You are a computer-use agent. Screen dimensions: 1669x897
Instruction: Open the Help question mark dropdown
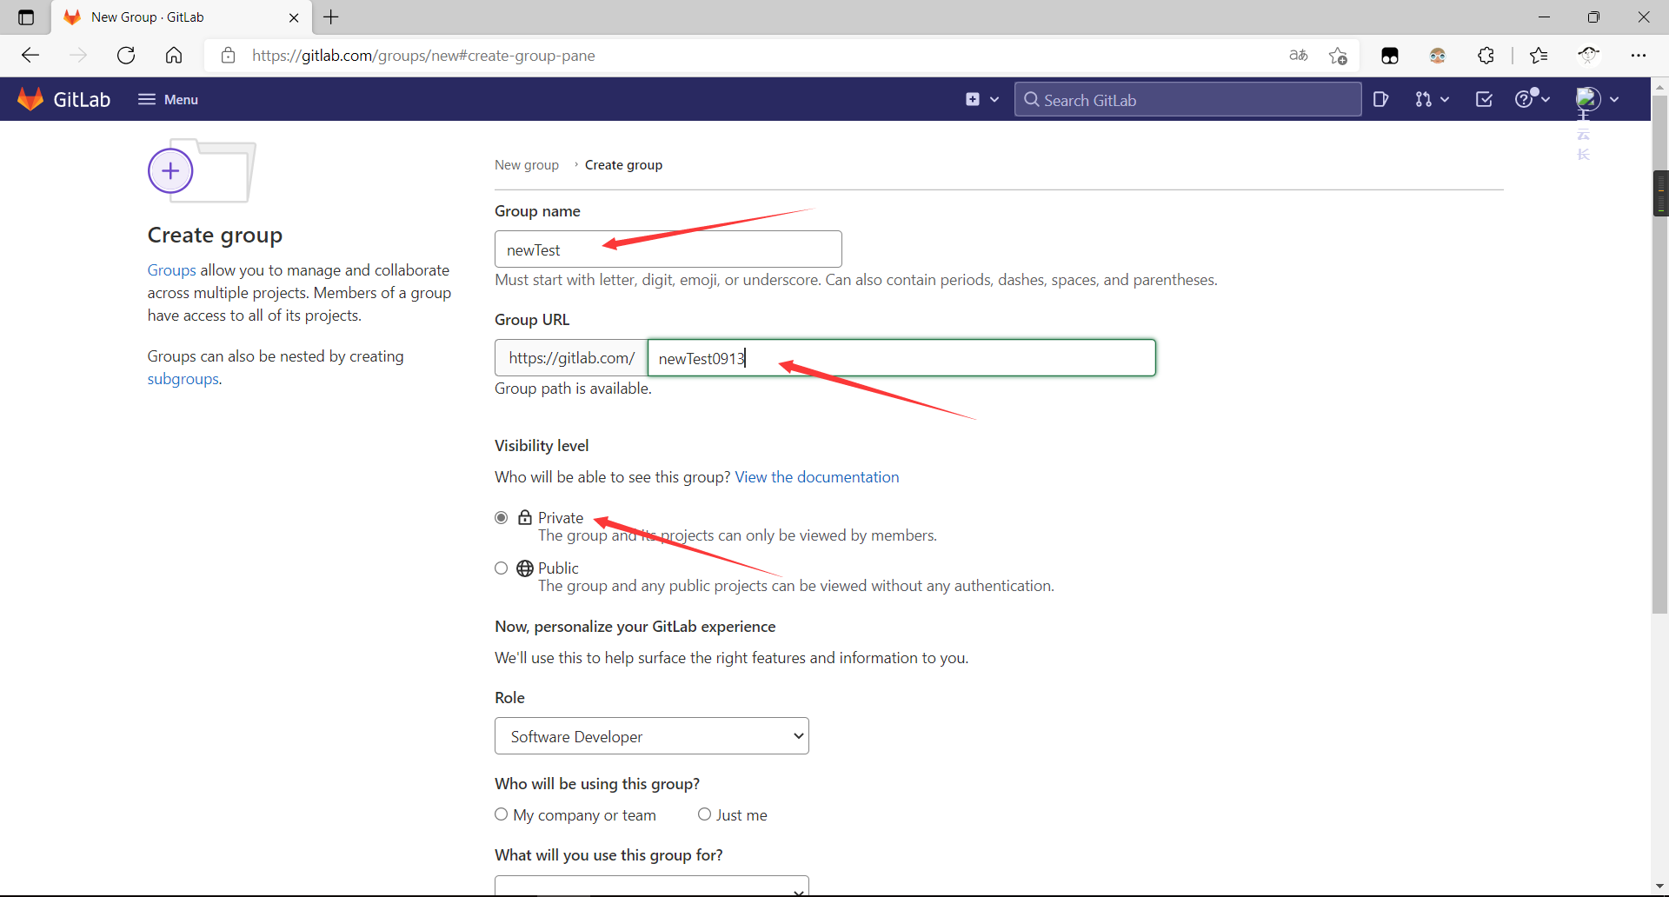1533,99
